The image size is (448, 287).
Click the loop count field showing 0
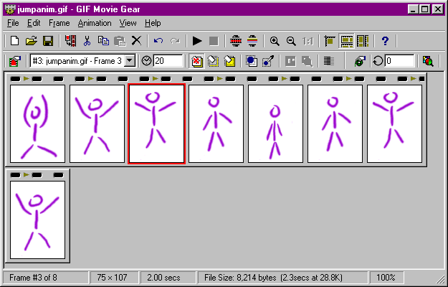(399, 62)
